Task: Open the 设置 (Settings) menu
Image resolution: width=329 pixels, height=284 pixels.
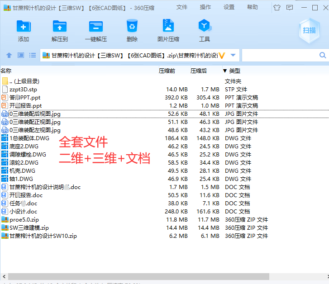Action: tap(229, 7)
